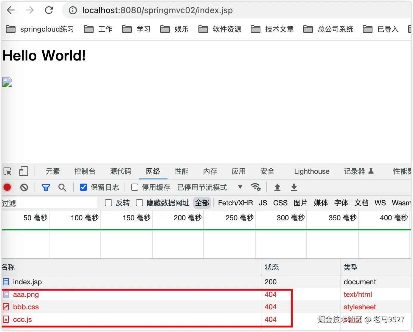This screenshot has height=332, width=413.
Task: Open the 技术文章 bookmark folder
Action: point(272,29)
